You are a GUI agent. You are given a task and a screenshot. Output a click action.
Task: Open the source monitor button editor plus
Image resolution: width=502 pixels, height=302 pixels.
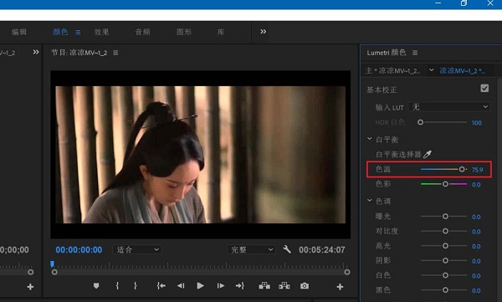pos(30,287)
